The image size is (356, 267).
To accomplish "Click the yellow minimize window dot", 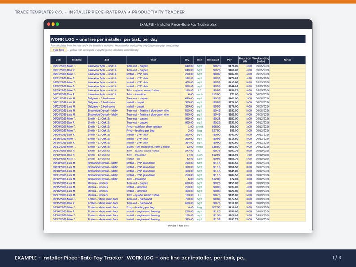I will 53,24.
